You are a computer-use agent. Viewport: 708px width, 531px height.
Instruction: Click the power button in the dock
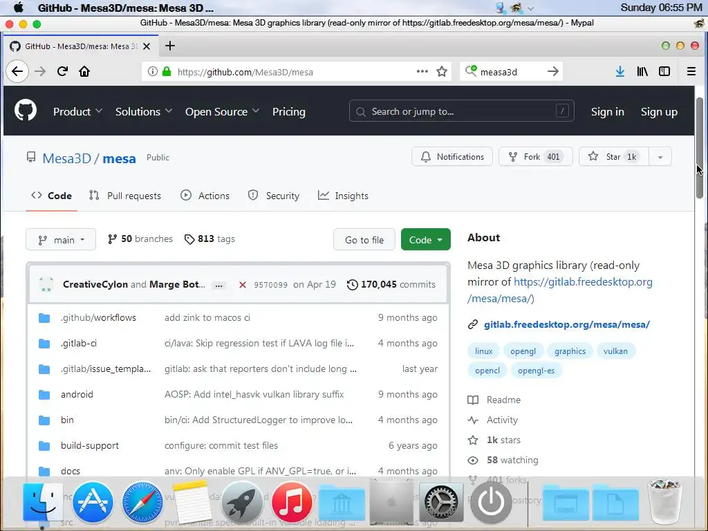(x=491, y=502)
